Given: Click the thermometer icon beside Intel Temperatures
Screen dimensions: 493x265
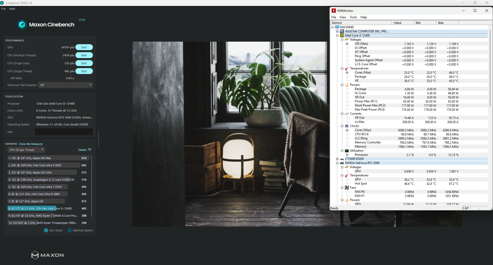Looking at the screenshot, I should [347, 68].
